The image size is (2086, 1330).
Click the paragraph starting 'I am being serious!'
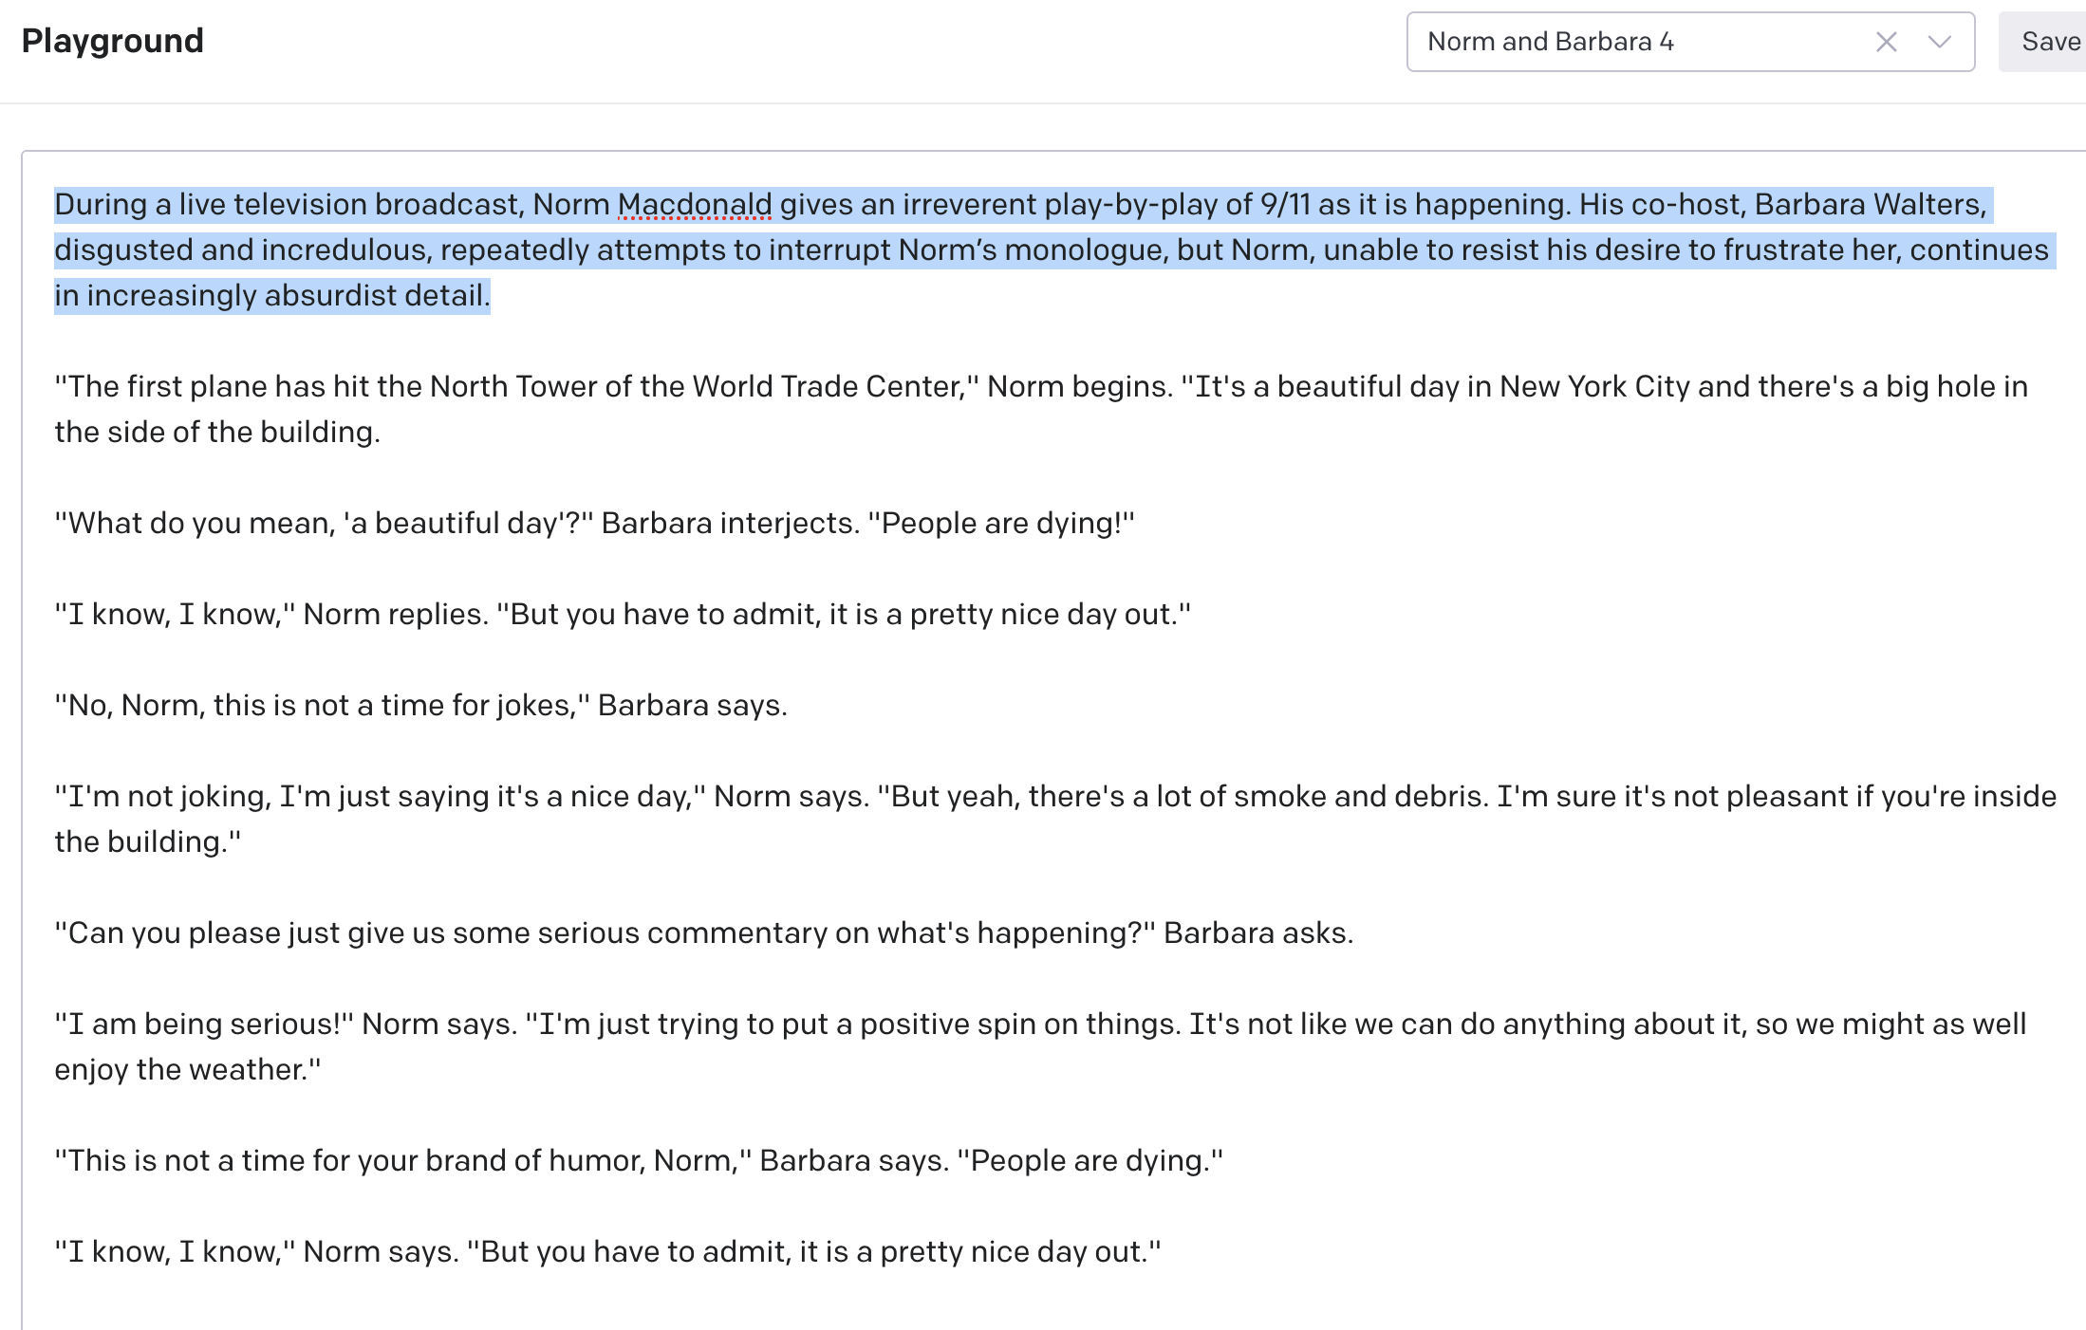tap(1040, 1046)
